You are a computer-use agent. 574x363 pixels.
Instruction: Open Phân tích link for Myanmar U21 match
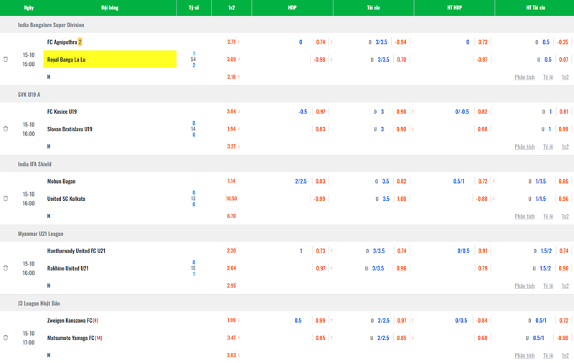[x=524, y=286]
